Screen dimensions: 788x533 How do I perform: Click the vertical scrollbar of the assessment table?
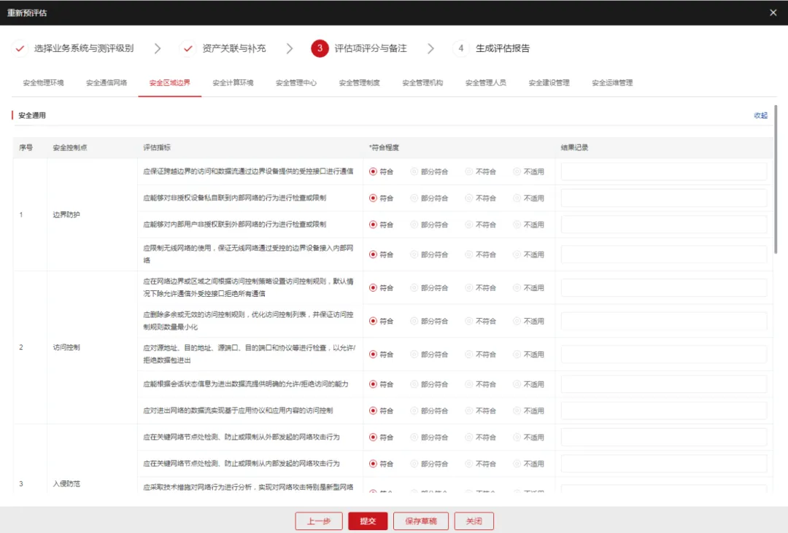click(776, 179)
